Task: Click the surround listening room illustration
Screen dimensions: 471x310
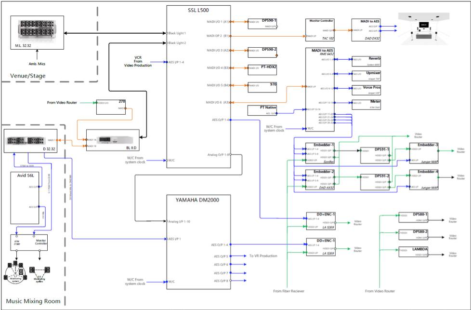Action: click(x=423, y=29)
